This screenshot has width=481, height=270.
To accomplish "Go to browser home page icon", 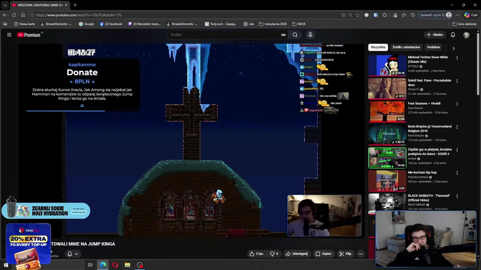I will click(x=23, y=15).
